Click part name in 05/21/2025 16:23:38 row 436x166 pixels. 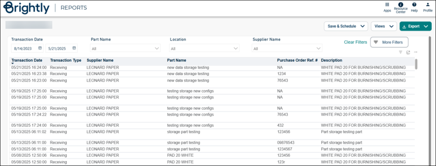(x=188, y=74)
